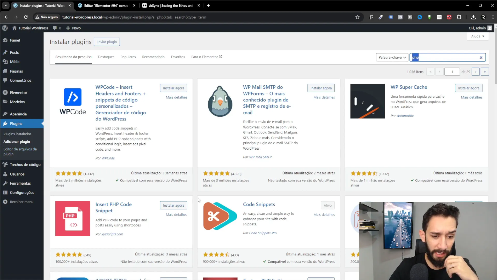Viewport: 497px width, 280px height.
Task: Install WP Mail SMTP plugin now
Action: (321, 88)
